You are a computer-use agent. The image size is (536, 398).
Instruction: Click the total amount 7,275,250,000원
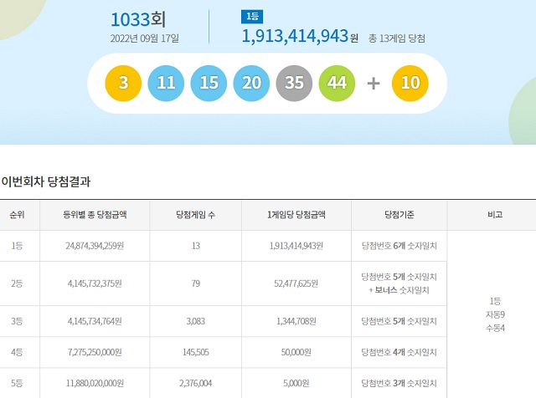point(95,352)
